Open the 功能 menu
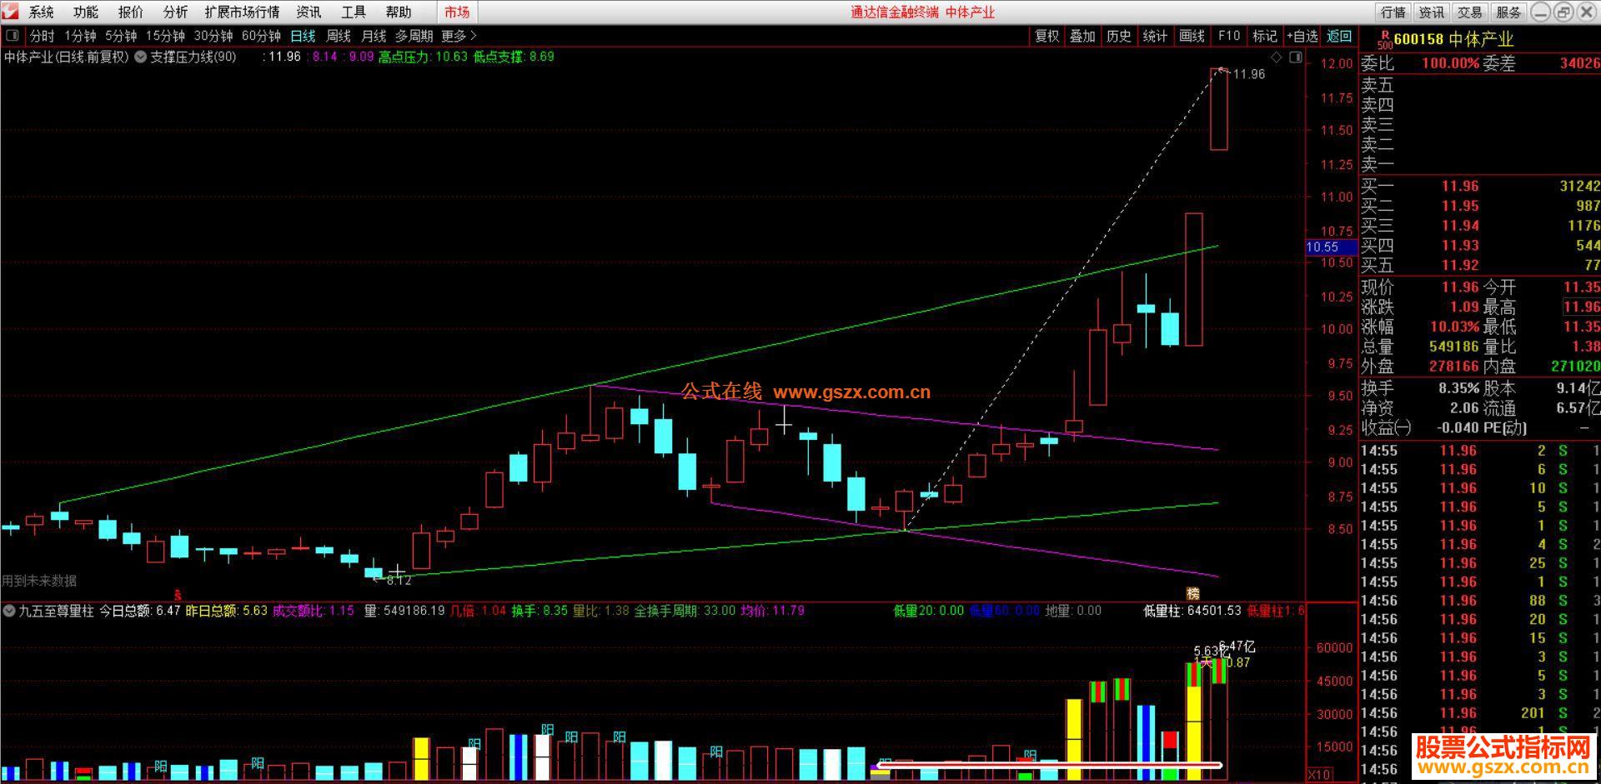This screenshot has width=1601, height=784. click(x=85, y=12)
